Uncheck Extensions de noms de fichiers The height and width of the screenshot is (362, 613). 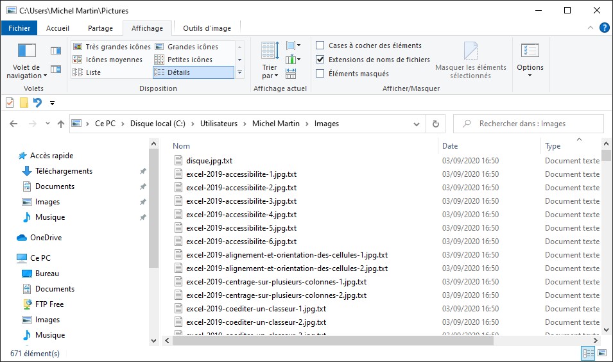point(320,60)
